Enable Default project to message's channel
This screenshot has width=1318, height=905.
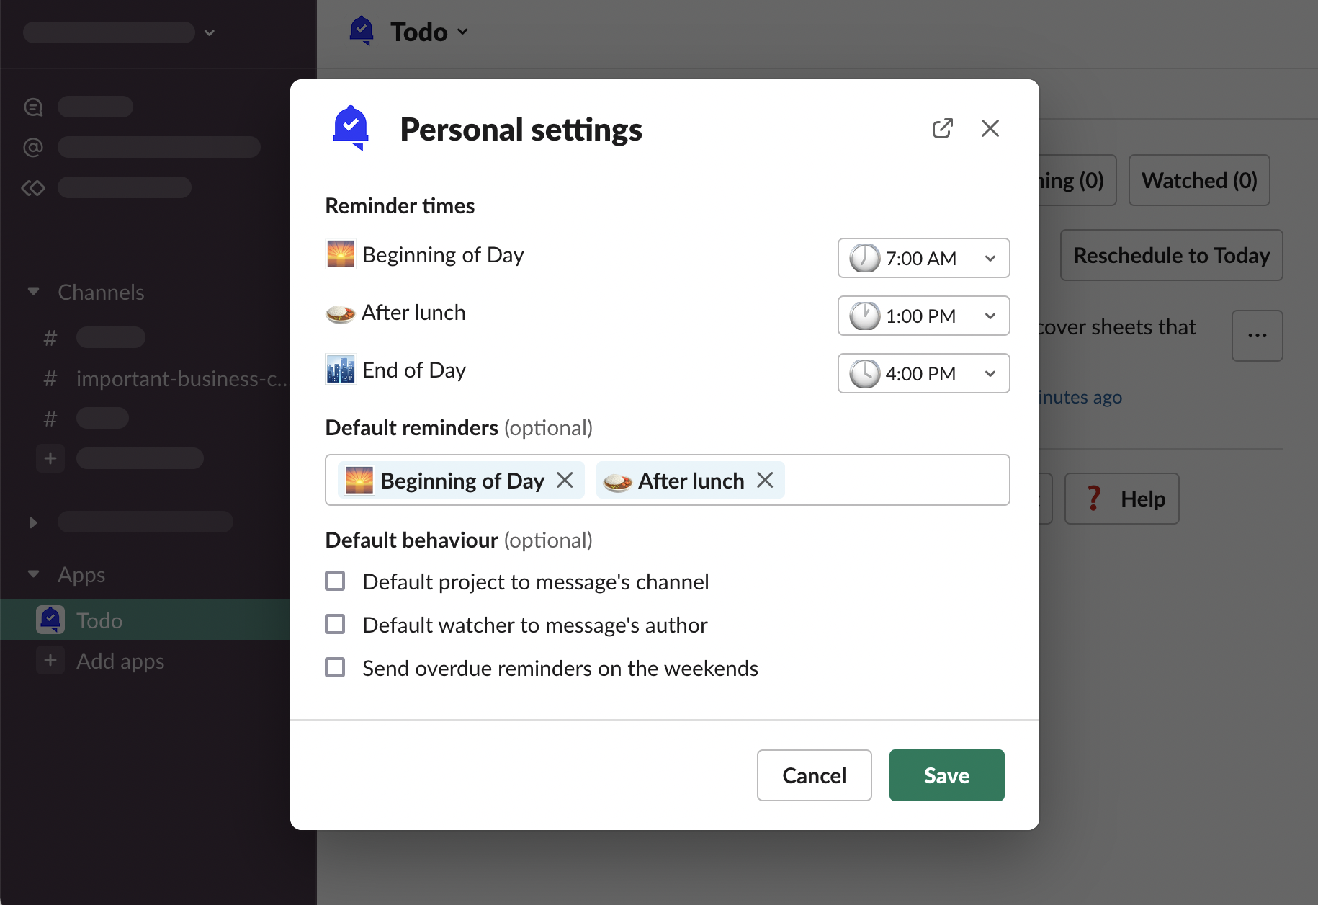click(335, 581)
